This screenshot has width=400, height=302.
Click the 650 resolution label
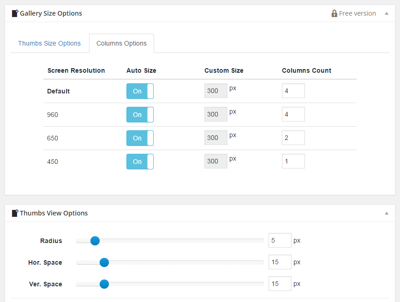(x=53, y=138)
